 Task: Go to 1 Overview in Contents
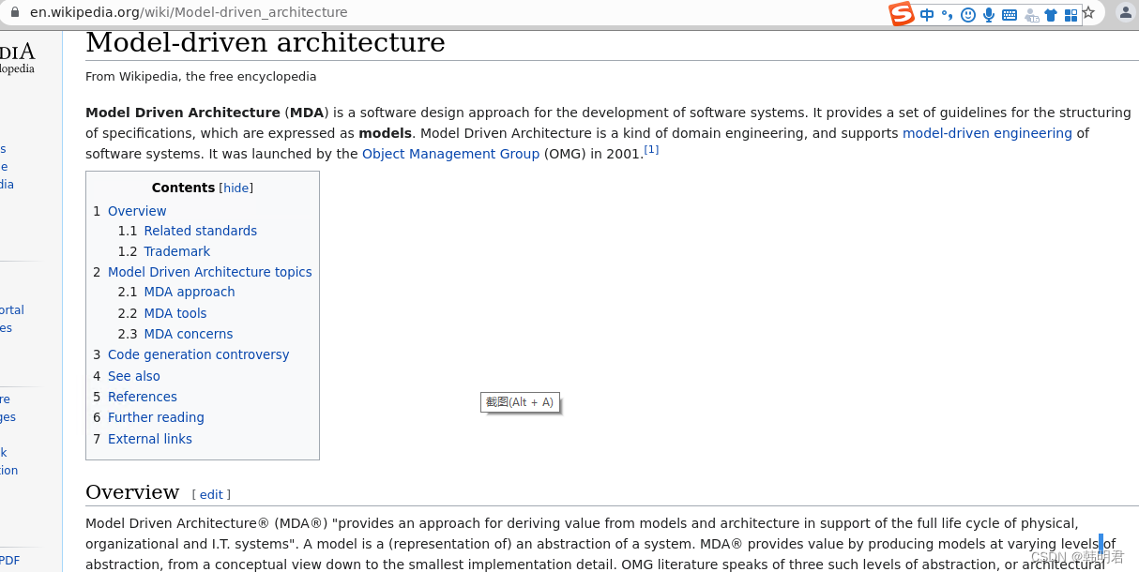[137, 211]
